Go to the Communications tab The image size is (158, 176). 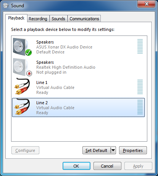[84, 19]
